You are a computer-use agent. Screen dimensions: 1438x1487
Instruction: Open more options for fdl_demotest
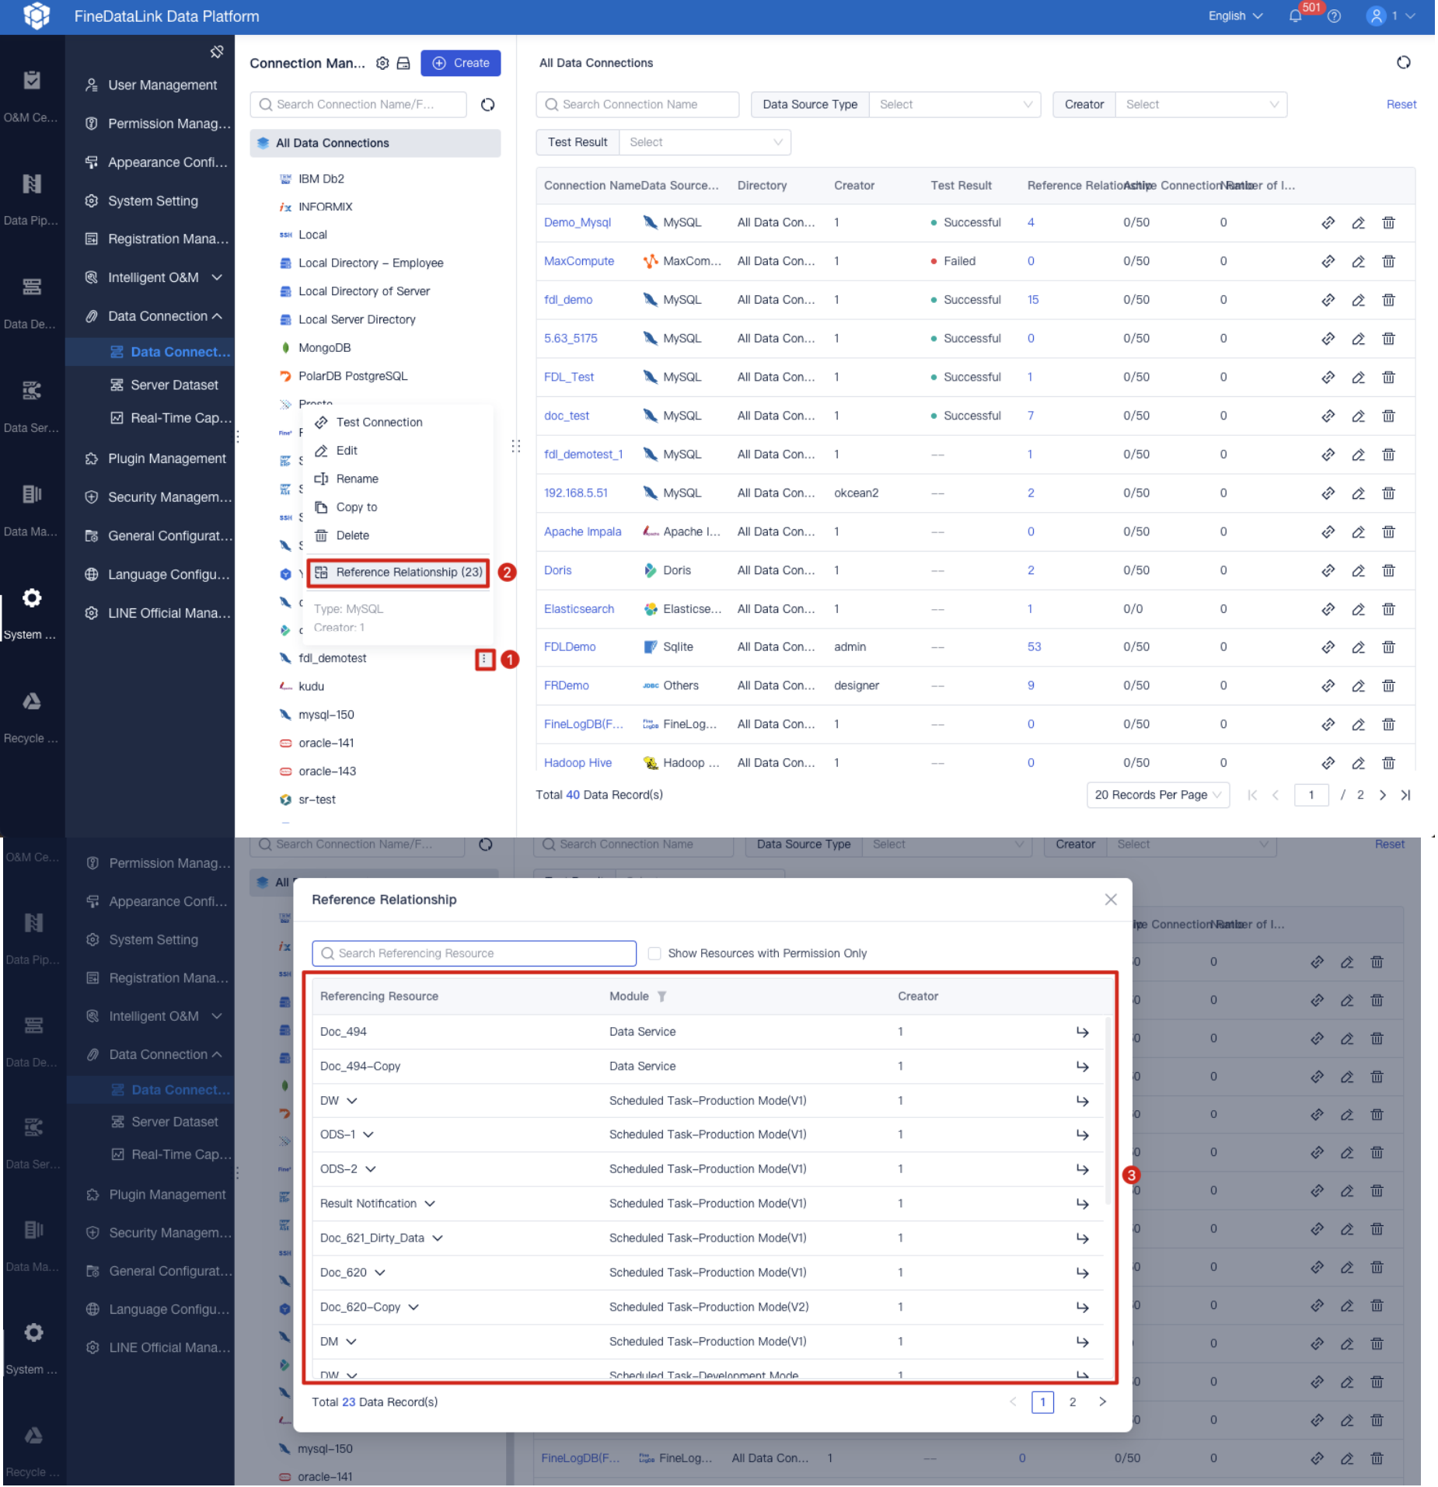(485, 660)
